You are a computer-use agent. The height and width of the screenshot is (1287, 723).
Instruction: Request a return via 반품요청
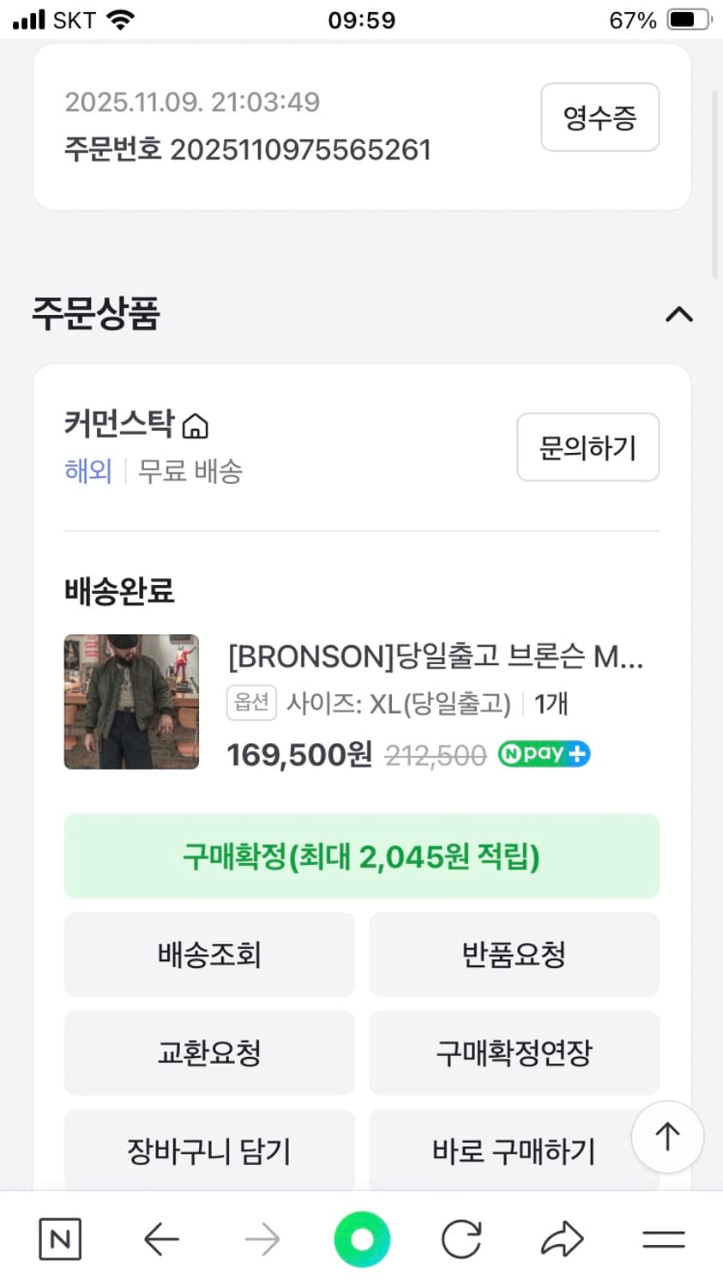coord(514,954)
